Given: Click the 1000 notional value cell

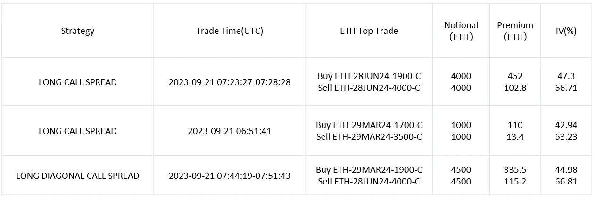Looking at the screenshot, I should [461, 125].
